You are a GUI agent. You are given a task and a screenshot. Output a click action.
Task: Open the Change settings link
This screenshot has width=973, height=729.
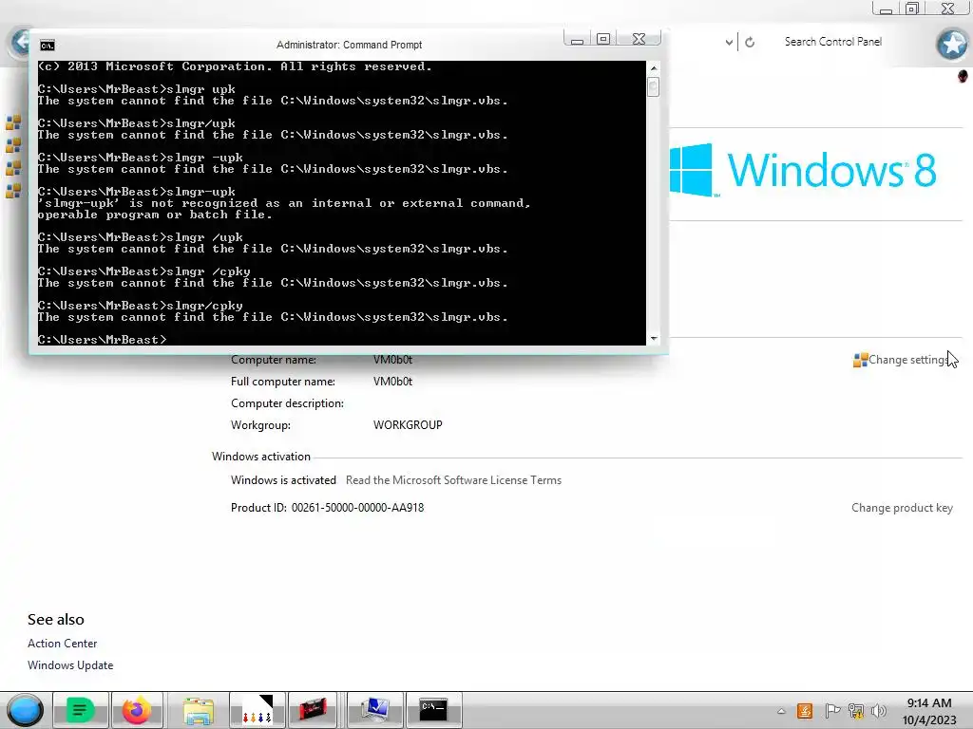tap(907, 360)
